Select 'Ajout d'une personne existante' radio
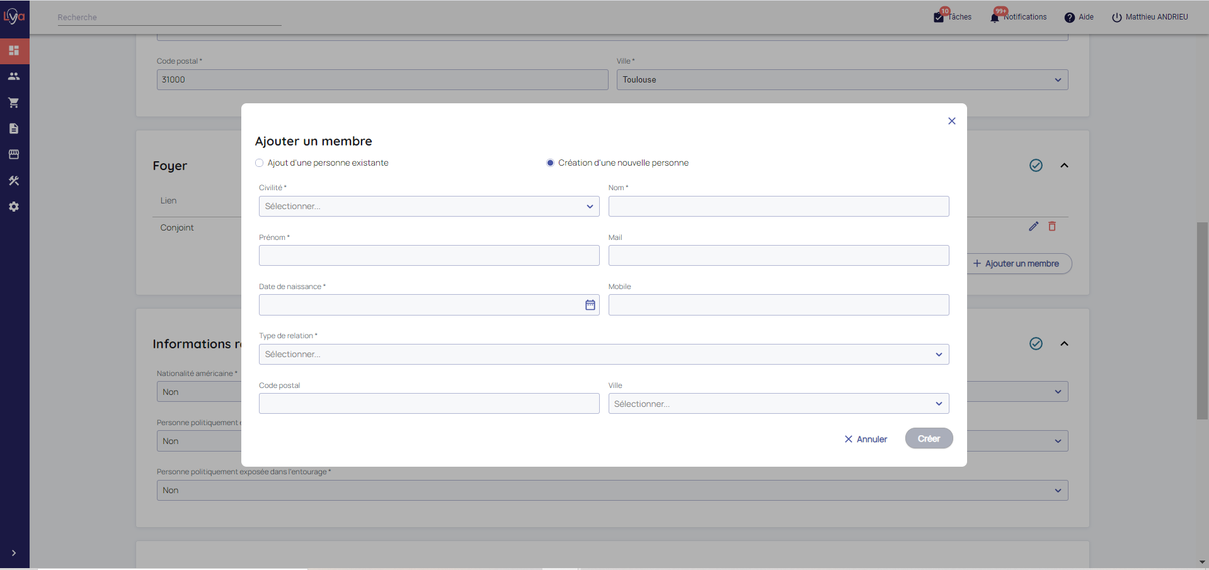The width and height of the screenshot is (1209, 570). coord(260,163)
